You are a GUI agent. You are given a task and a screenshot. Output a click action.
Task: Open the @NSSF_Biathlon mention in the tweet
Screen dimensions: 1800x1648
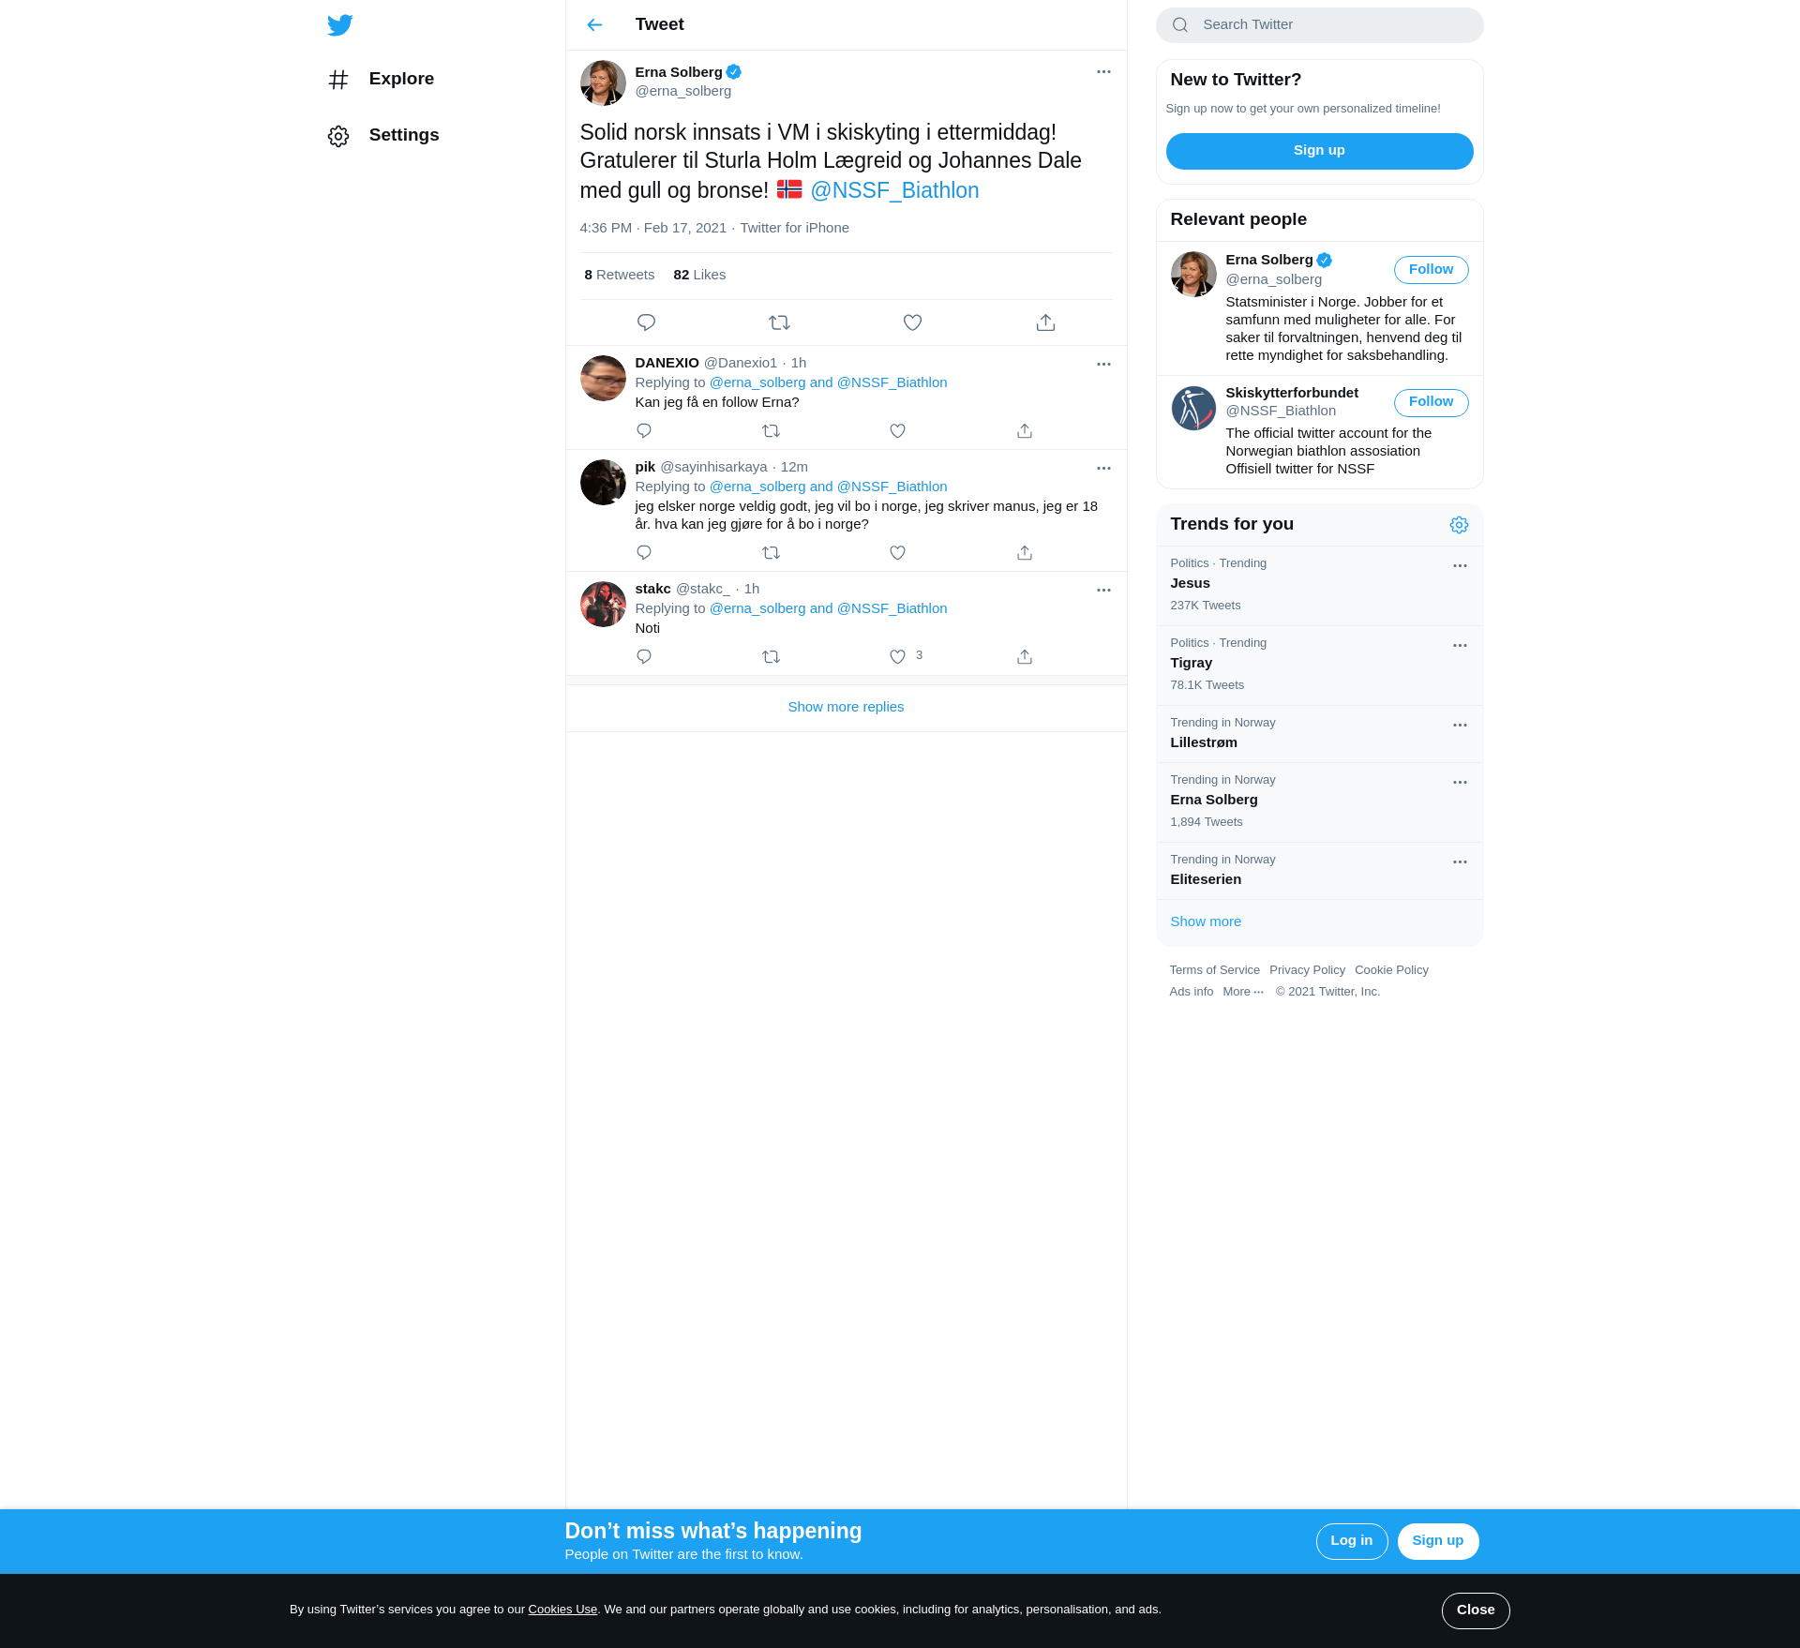pos(894,190)
